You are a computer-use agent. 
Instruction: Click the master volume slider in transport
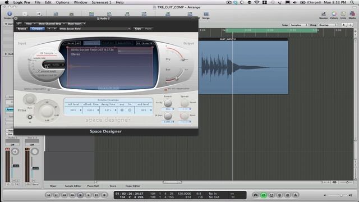click(x=341, y=195)
